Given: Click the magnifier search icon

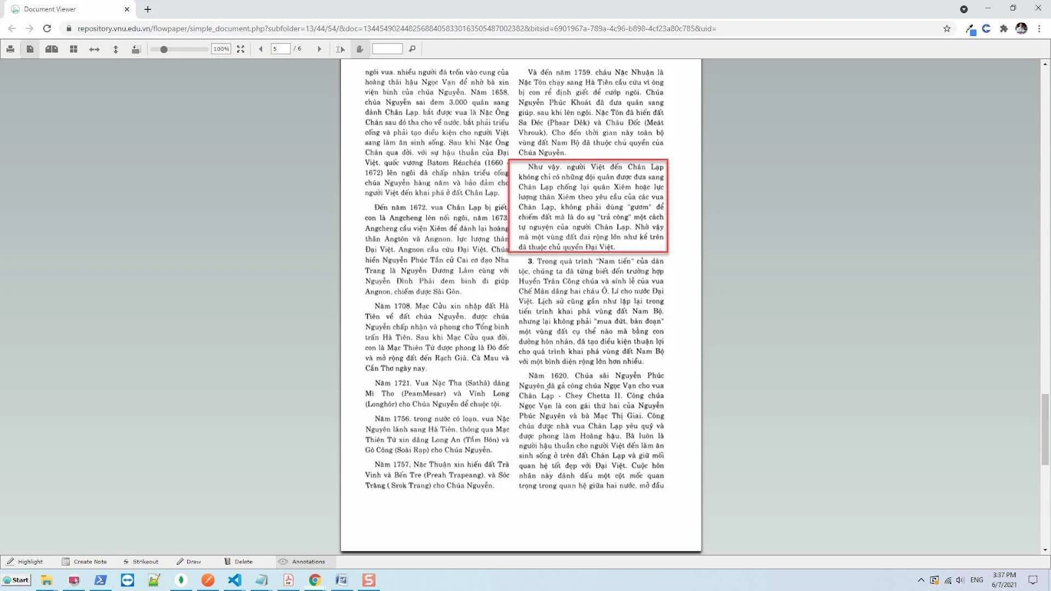Looking at the screenshot, I should point(413,49).
